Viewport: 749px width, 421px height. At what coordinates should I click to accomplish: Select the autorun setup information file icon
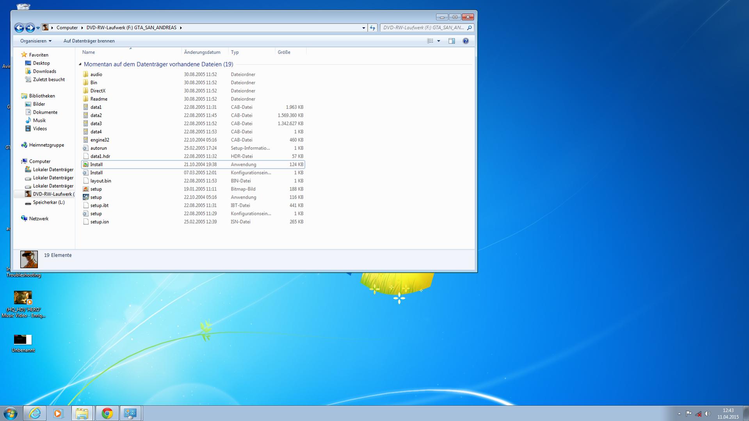click(x=85, y=148)
